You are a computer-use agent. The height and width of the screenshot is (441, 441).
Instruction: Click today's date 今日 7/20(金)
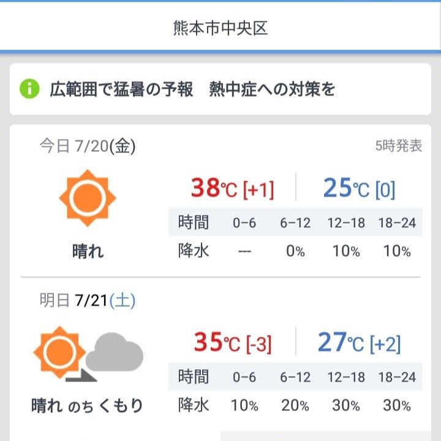click(88, 146)
